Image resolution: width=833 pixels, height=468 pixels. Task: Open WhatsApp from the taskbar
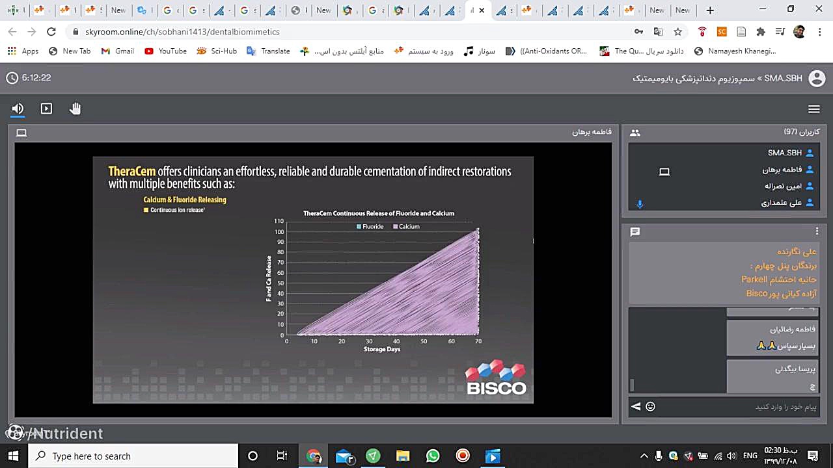(433, 456)
